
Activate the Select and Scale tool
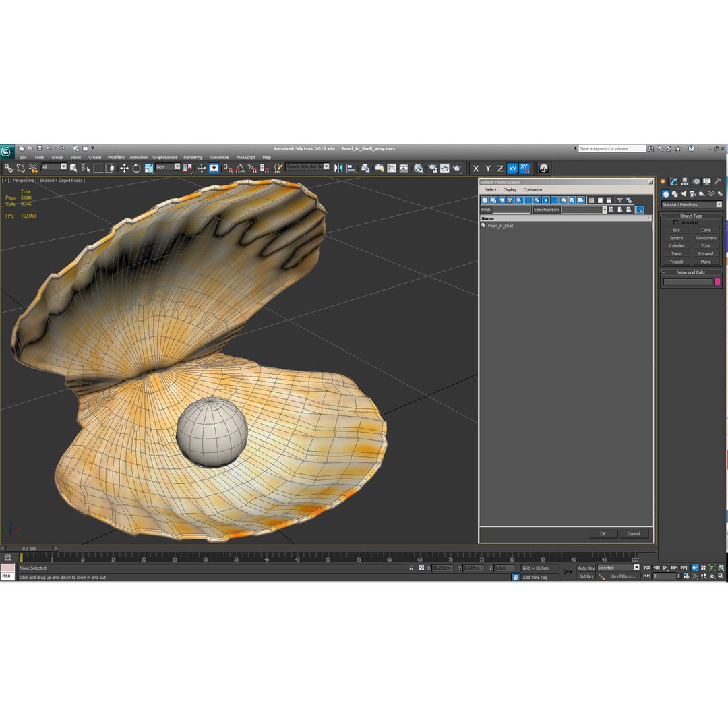click(148, 168)
